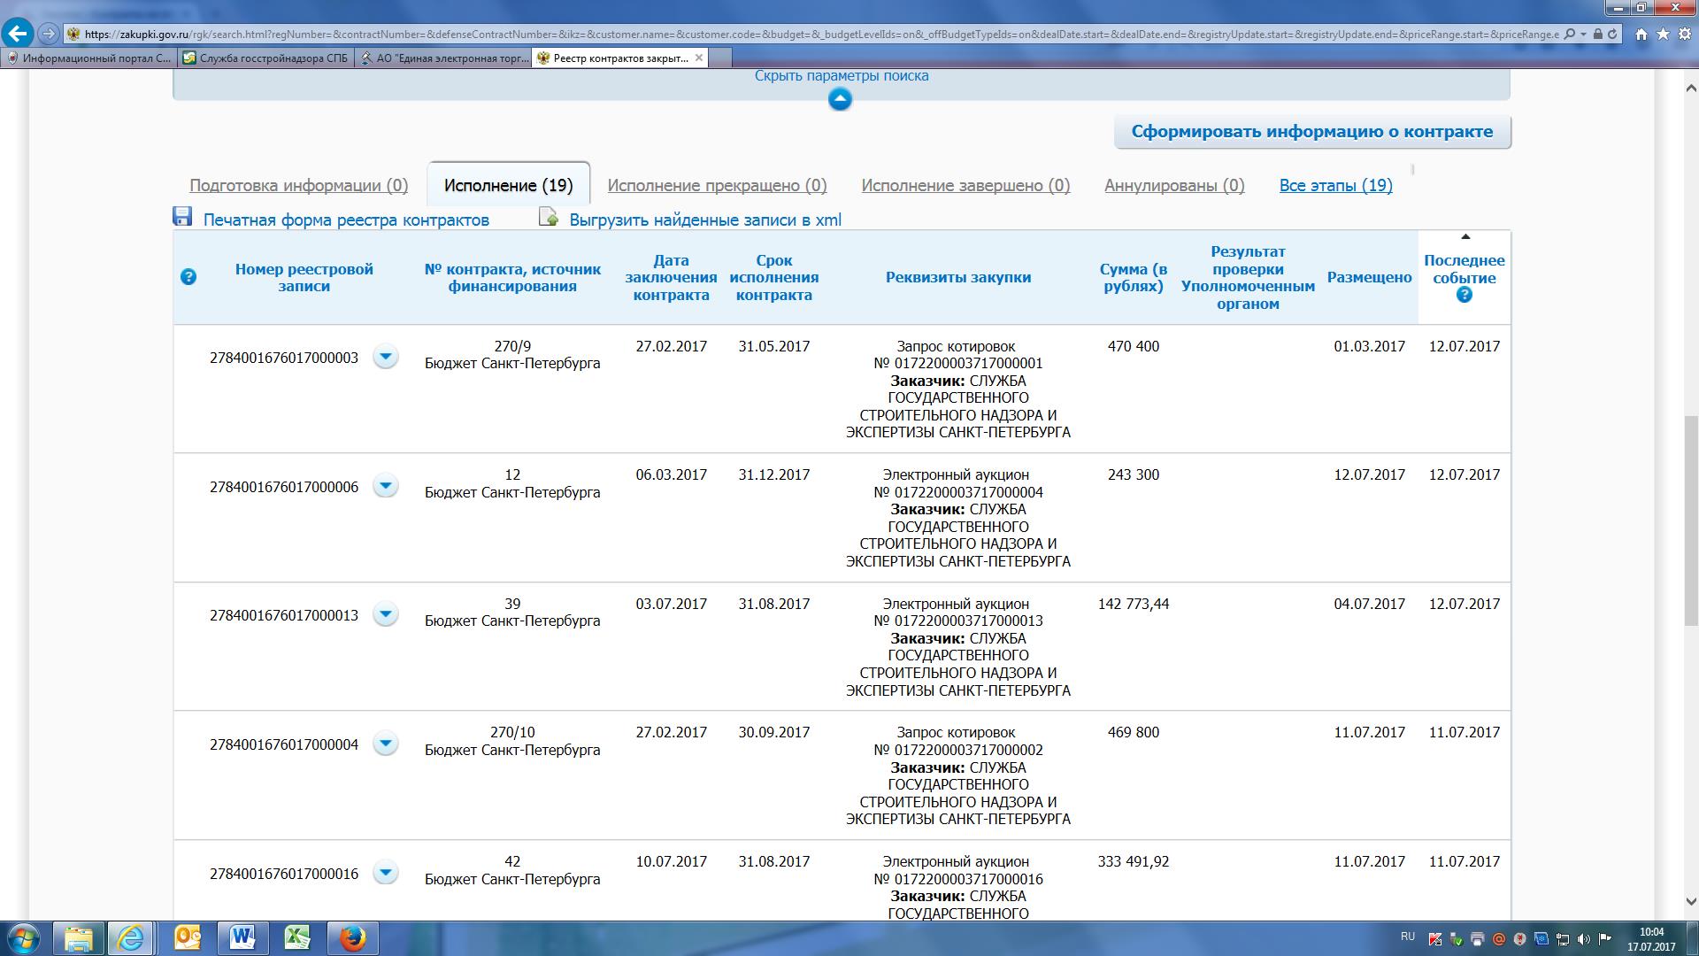Image resolution: width=1699 pixels, height=956 pixels.
Task: Click the sum value 142 773,44
Action: [1134, 605]
